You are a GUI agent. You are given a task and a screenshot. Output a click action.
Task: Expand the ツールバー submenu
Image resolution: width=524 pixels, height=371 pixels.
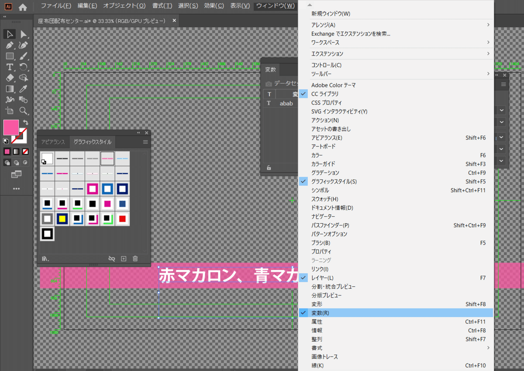point(396,74)
